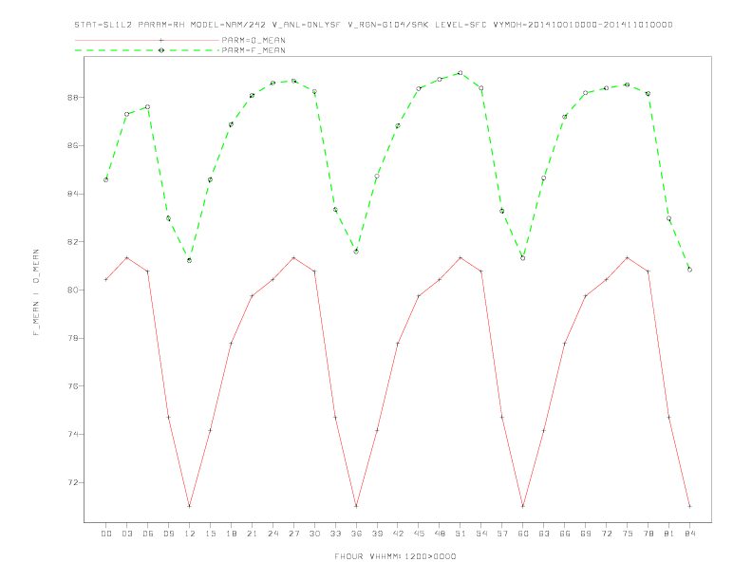Click the x-axis tick label 30
The image size is (752, 581).
(314, 534)
